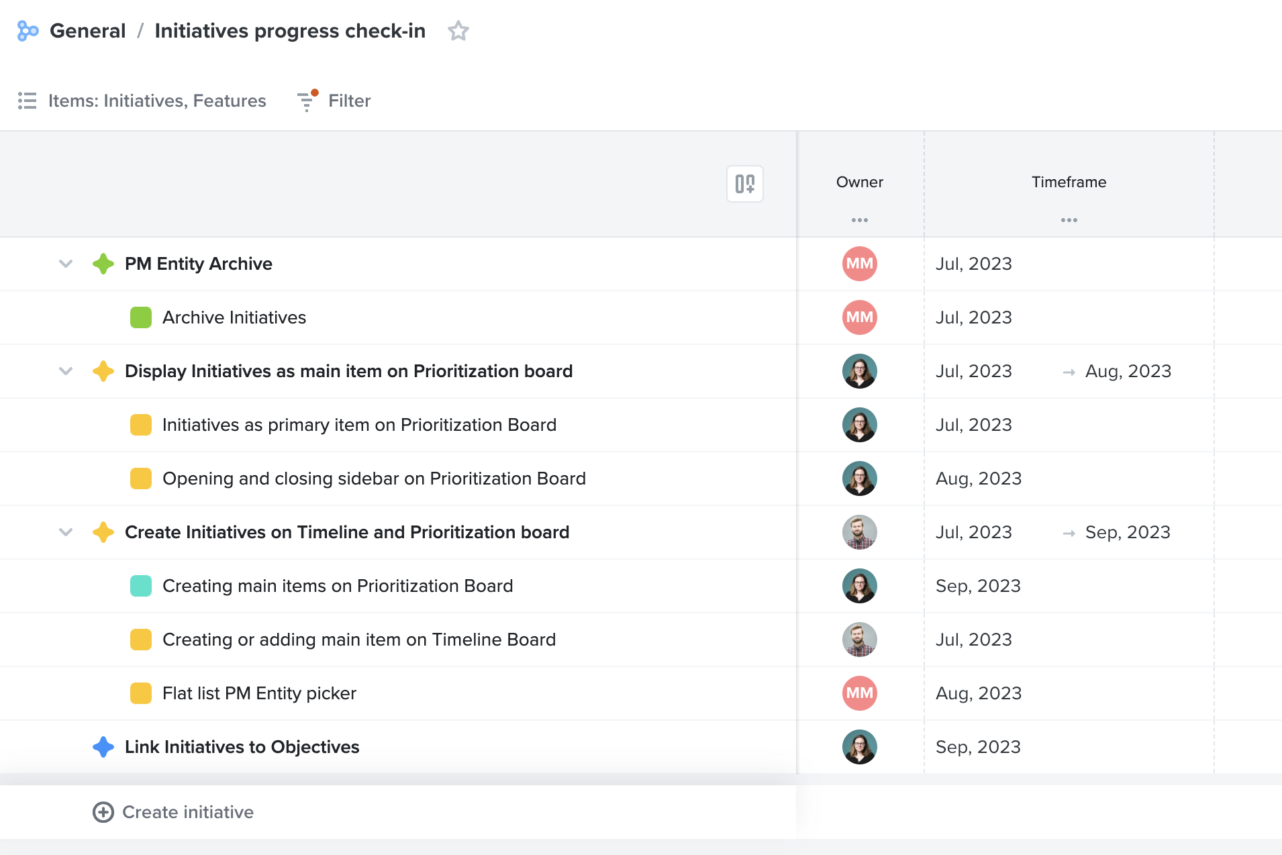Click the green status square for Archive Initiatives
Screen dimensions: 1282x855
(x=141, y=317)
